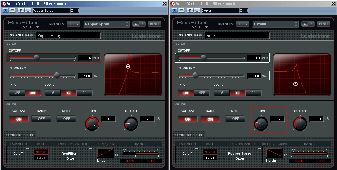The width and height of the screenshot is (337, 170).
Task: Select LPF filter type in ResFilter 1
Action: pos(186,93)
